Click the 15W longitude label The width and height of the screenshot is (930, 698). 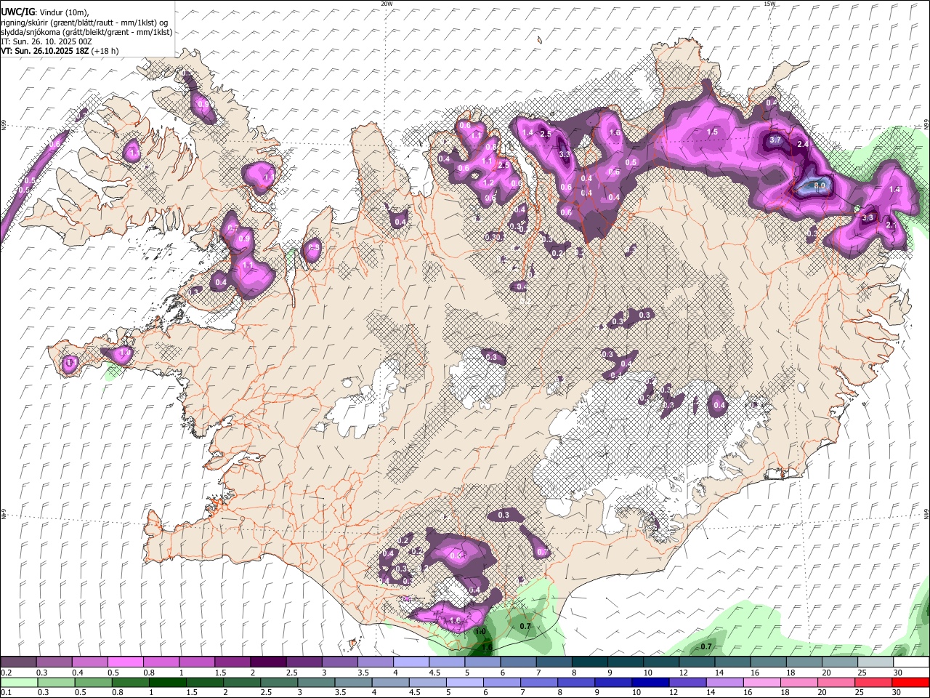(769, 4)
